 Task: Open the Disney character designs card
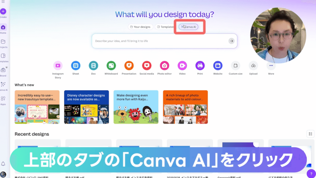click(86, 107)
